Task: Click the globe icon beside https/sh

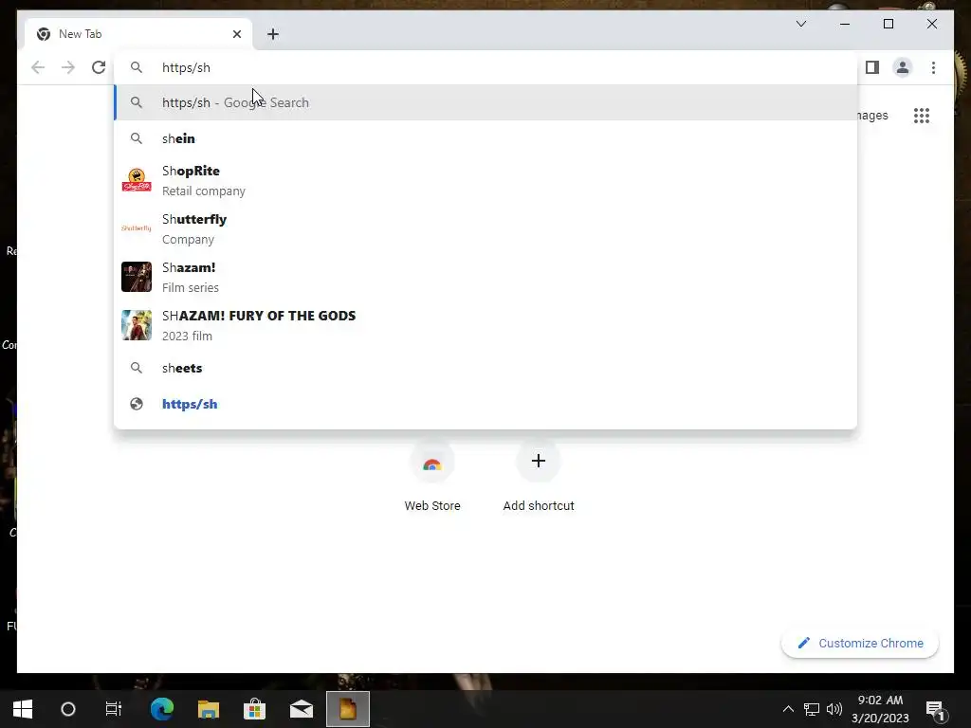Action: (x=137, y=404)
